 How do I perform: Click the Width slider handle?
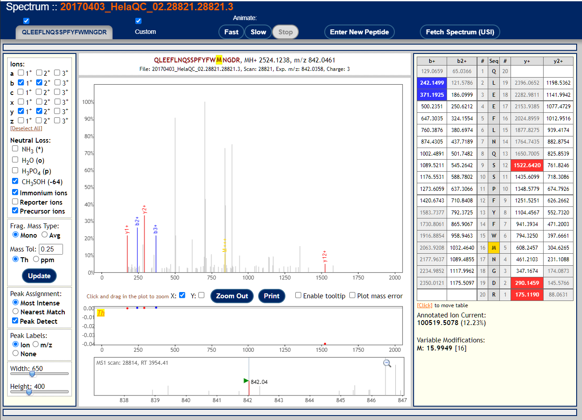pyautogui.click(x=32, y=374)
